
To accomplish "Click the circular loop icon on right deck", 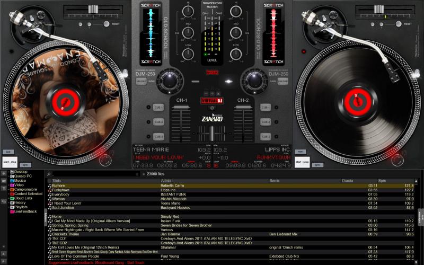I will (x=397, y=160).
